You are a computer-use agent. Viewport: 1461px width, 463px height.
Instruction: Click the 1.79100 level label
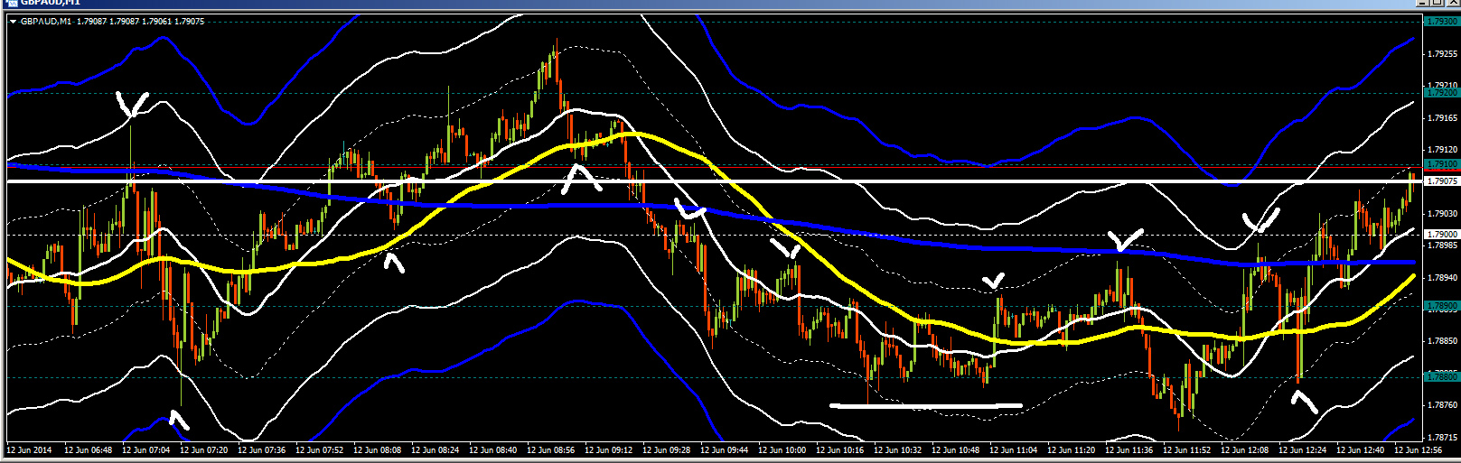pos(1441,164)
